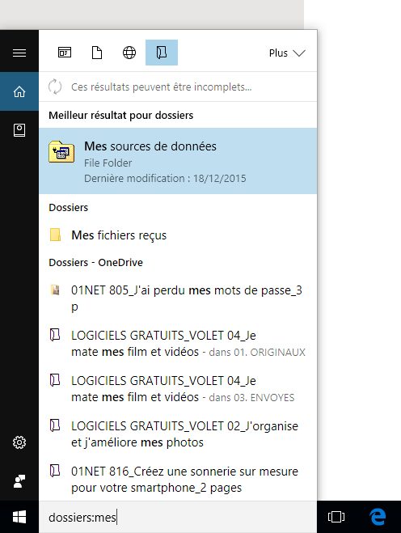401x533 pixels.
Task: Open the Mes fichiers reçus folder
Action: point(178,235)
